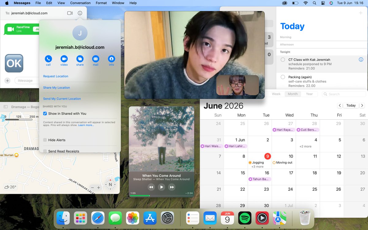Click self-view thumbnail in FaceTime call
The height and width of the screenshot is (230, 368).
238,85
